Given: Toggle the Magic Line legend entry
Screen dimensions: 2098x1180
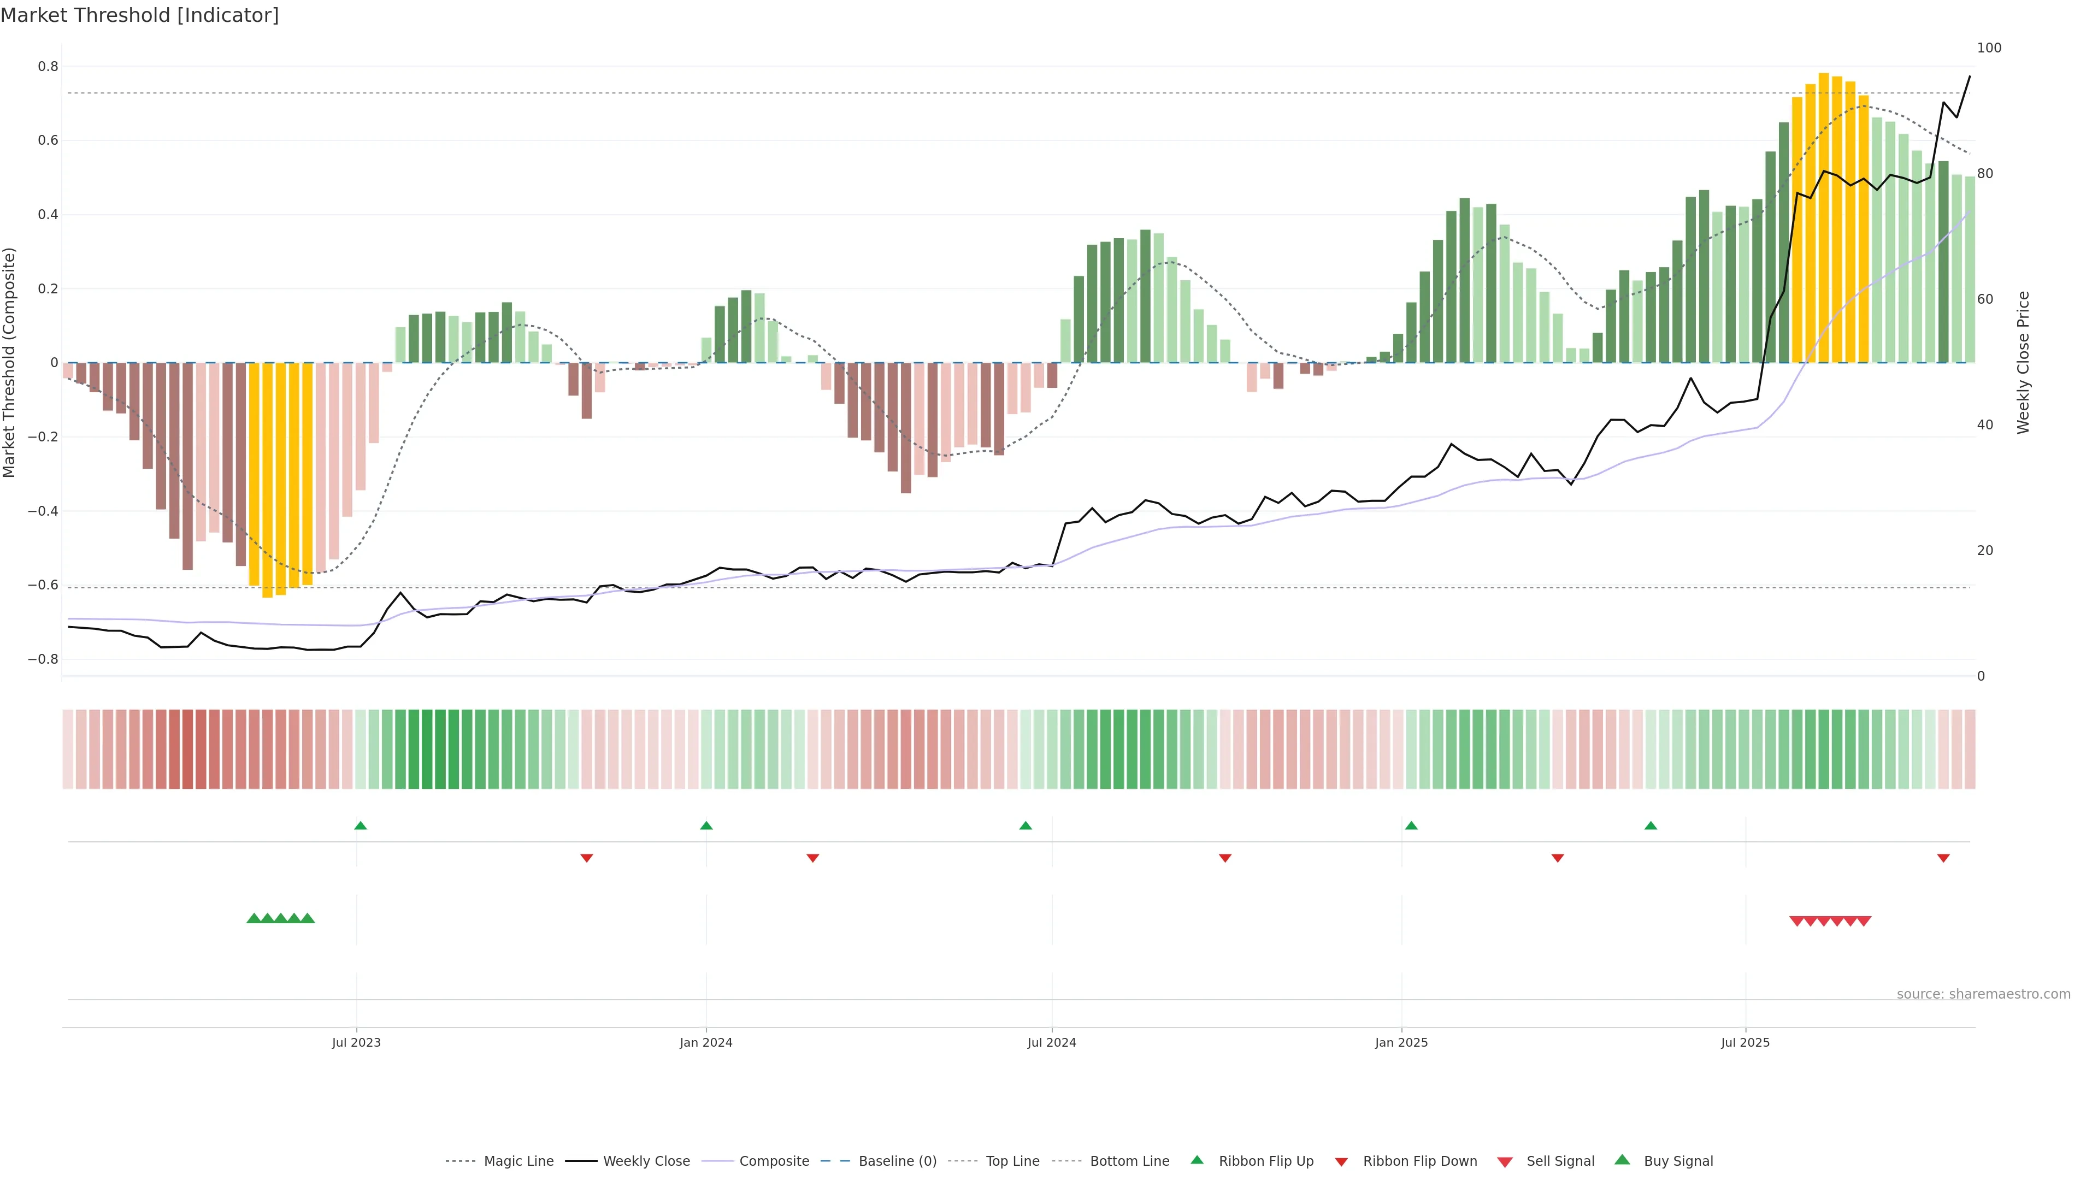Looking at the screenshot, I should 518,1160.
